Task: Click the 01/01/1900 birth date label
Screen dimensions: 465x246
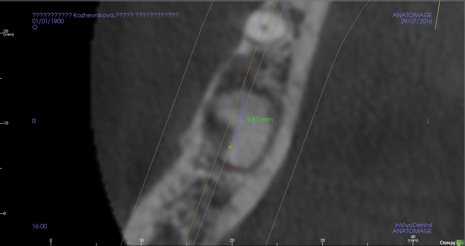Action: (x=48, y=21)
